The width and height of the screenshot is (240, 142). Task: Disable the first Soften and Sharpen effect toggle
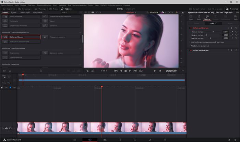click(x=190, y=28)
